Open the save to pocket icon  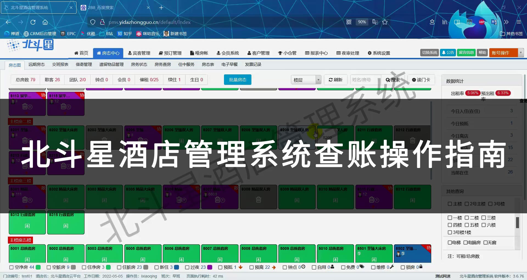pyautogui.click(x=432, y=22)
